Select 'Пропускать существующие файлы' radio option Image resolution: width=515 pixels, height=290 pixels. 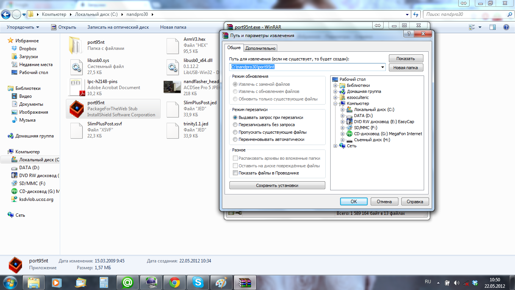[236, 132]
